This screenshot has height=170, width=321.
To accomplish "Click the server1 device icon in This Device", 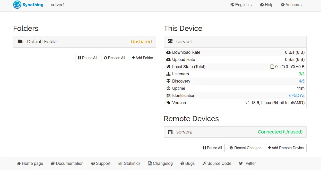I will (x=170, y=41).
